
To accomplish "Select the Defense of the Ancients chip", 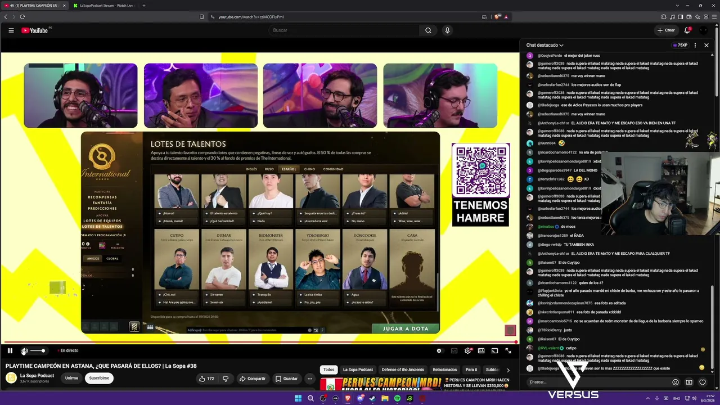I will [x=403, y=370].
